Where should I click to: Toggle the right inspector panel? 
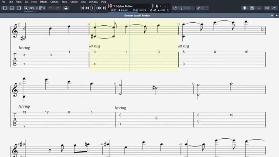[19, 8]
